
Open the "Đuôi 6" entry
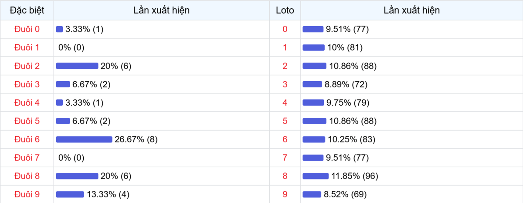pyautogui.click(x=27, y=139)
